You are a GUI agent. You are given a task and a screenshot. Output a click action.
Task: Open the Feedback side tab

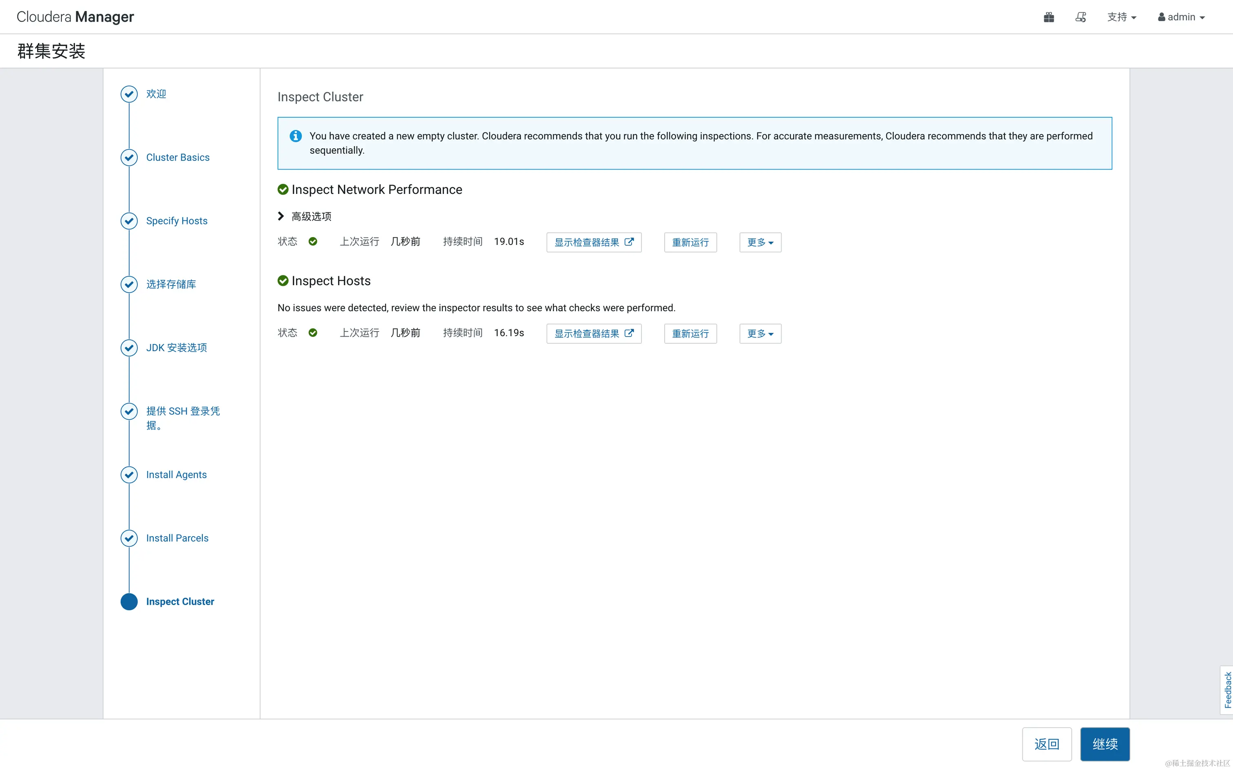(x=1227, y=690)
